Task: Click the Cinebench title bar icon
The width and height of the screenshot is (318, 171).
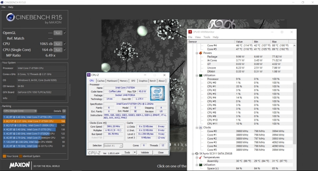Action: point(2,3)
